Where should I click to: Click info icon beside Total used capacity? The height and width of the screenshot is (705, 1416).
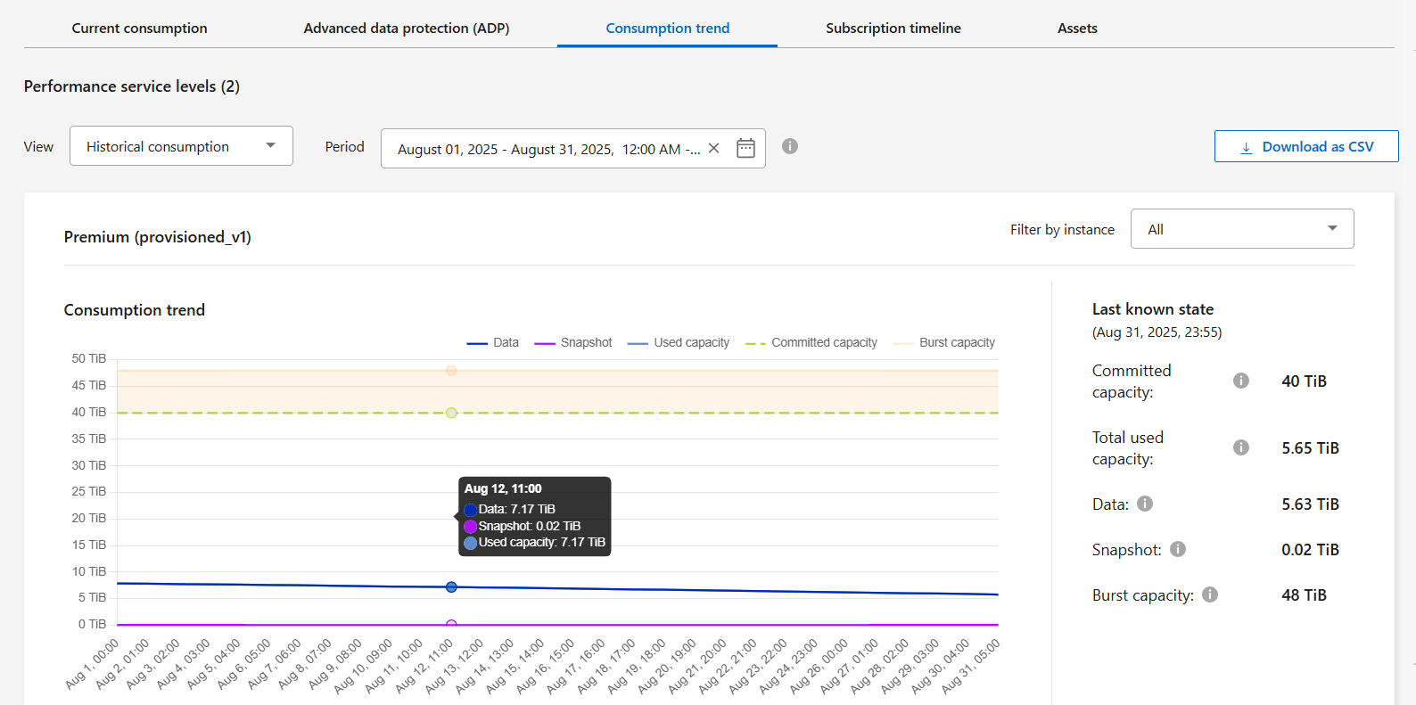pos(1240,447)
